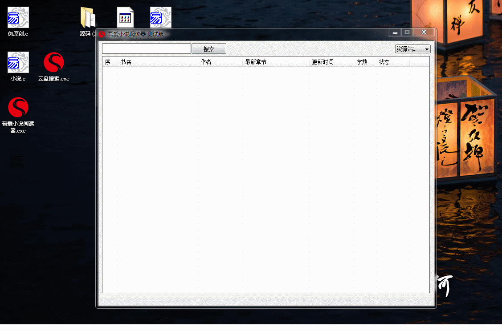Click the 序 index column header
This screenshot has height=331, width=502.
(110, 62)
